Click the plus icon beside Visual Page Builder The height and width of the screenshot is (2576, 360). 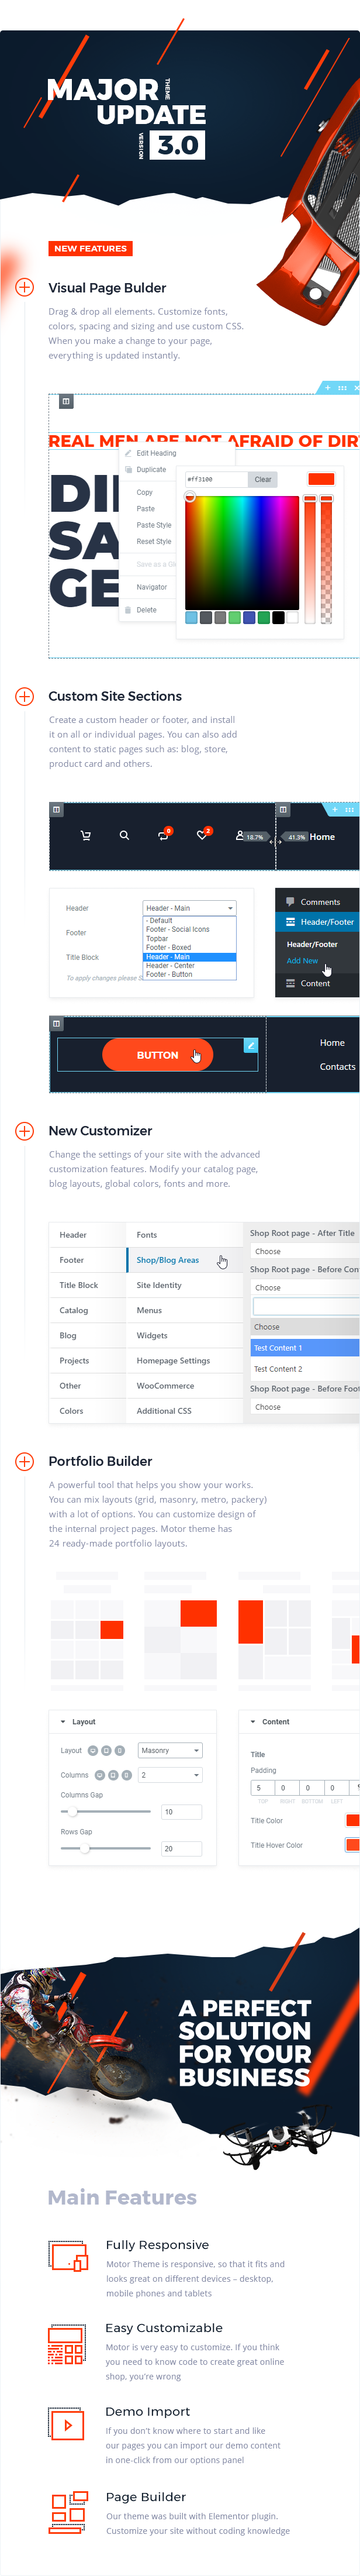pos(25,287)
